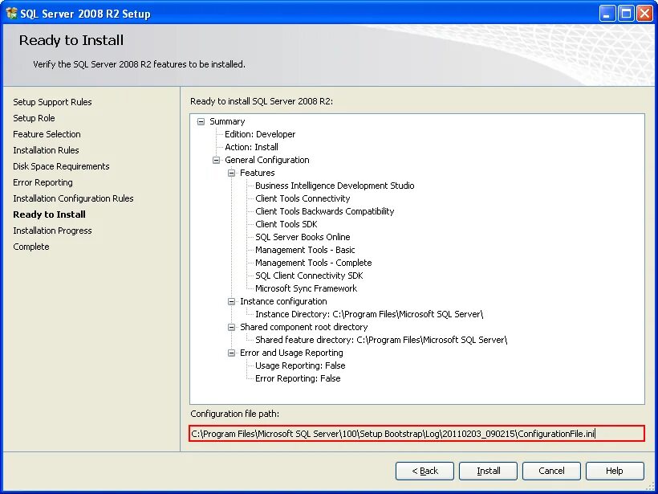Viewport: 658px width, 494px height.
Task: Click the SQL Server setup title bar icon
Action: 11,14
